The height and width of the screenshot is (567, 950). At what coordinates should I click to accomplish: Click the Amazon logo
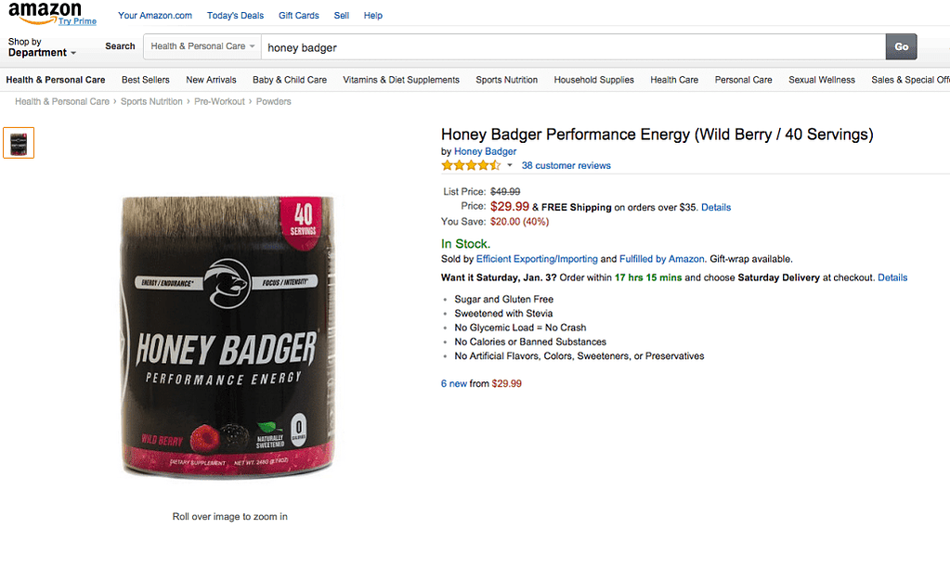45,13
